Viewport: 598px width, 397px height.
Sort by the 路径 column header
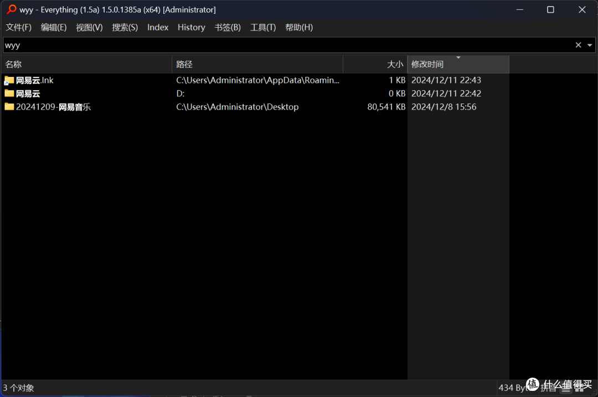pos(257,64)
